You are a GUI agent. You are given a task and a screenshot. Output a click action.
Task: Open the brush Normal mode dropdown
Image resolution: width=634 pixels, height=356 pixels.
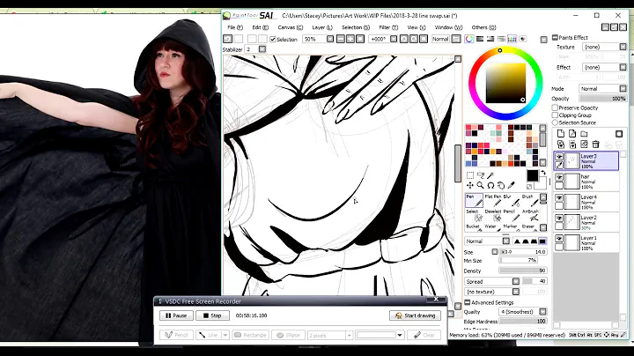pos(505,241)
